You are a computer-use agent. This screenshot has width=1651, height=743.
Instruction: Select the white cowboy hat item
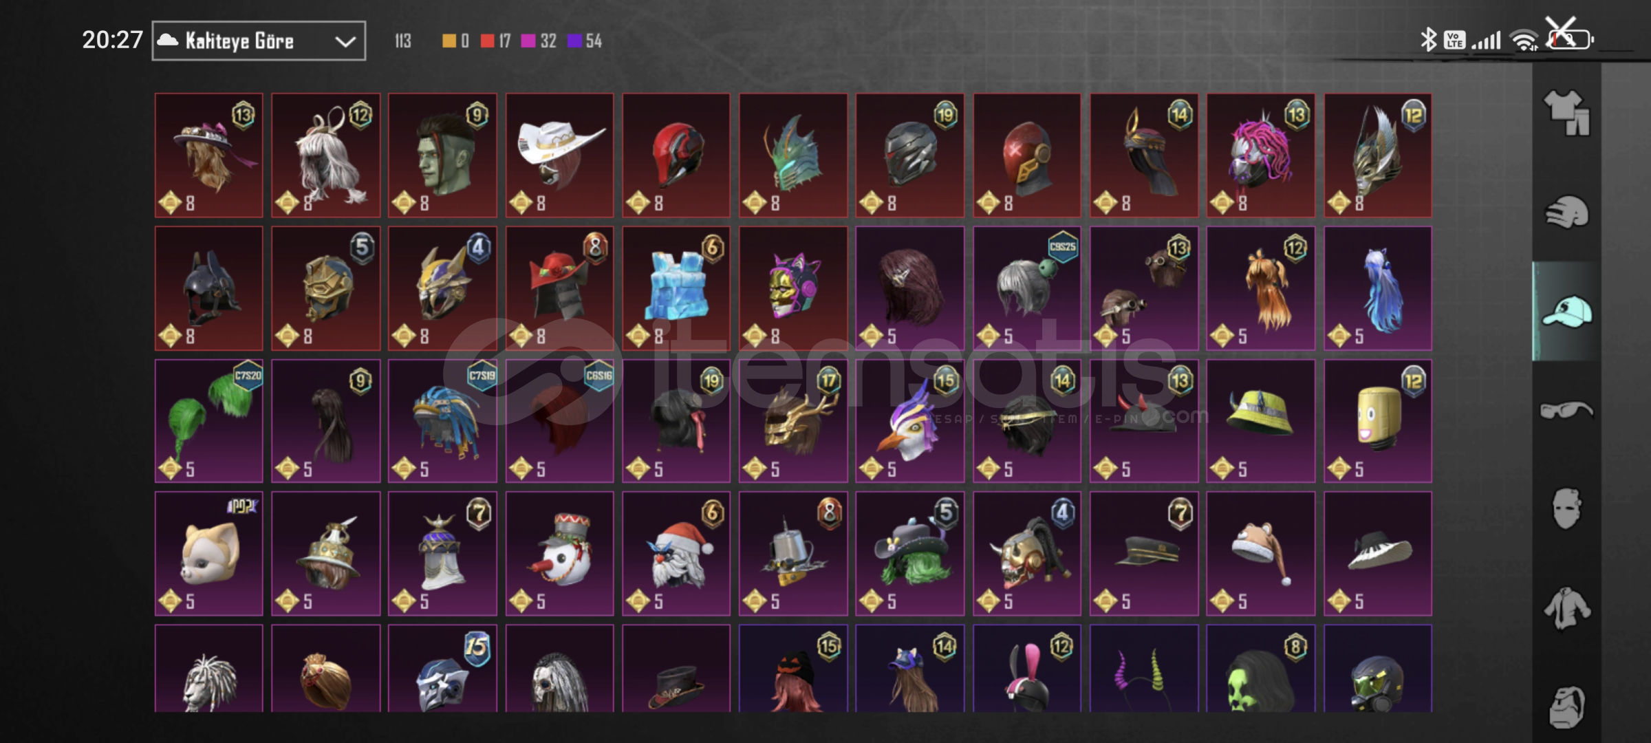tap(559, 155)
